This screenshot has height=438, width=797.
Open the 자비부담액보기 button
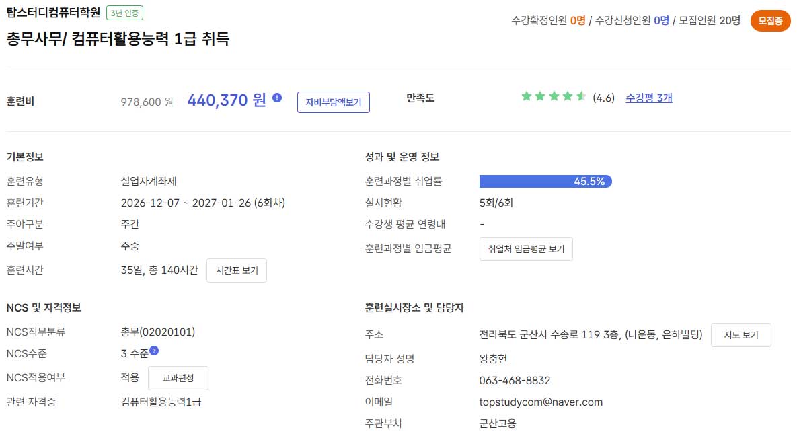[334, 102]
